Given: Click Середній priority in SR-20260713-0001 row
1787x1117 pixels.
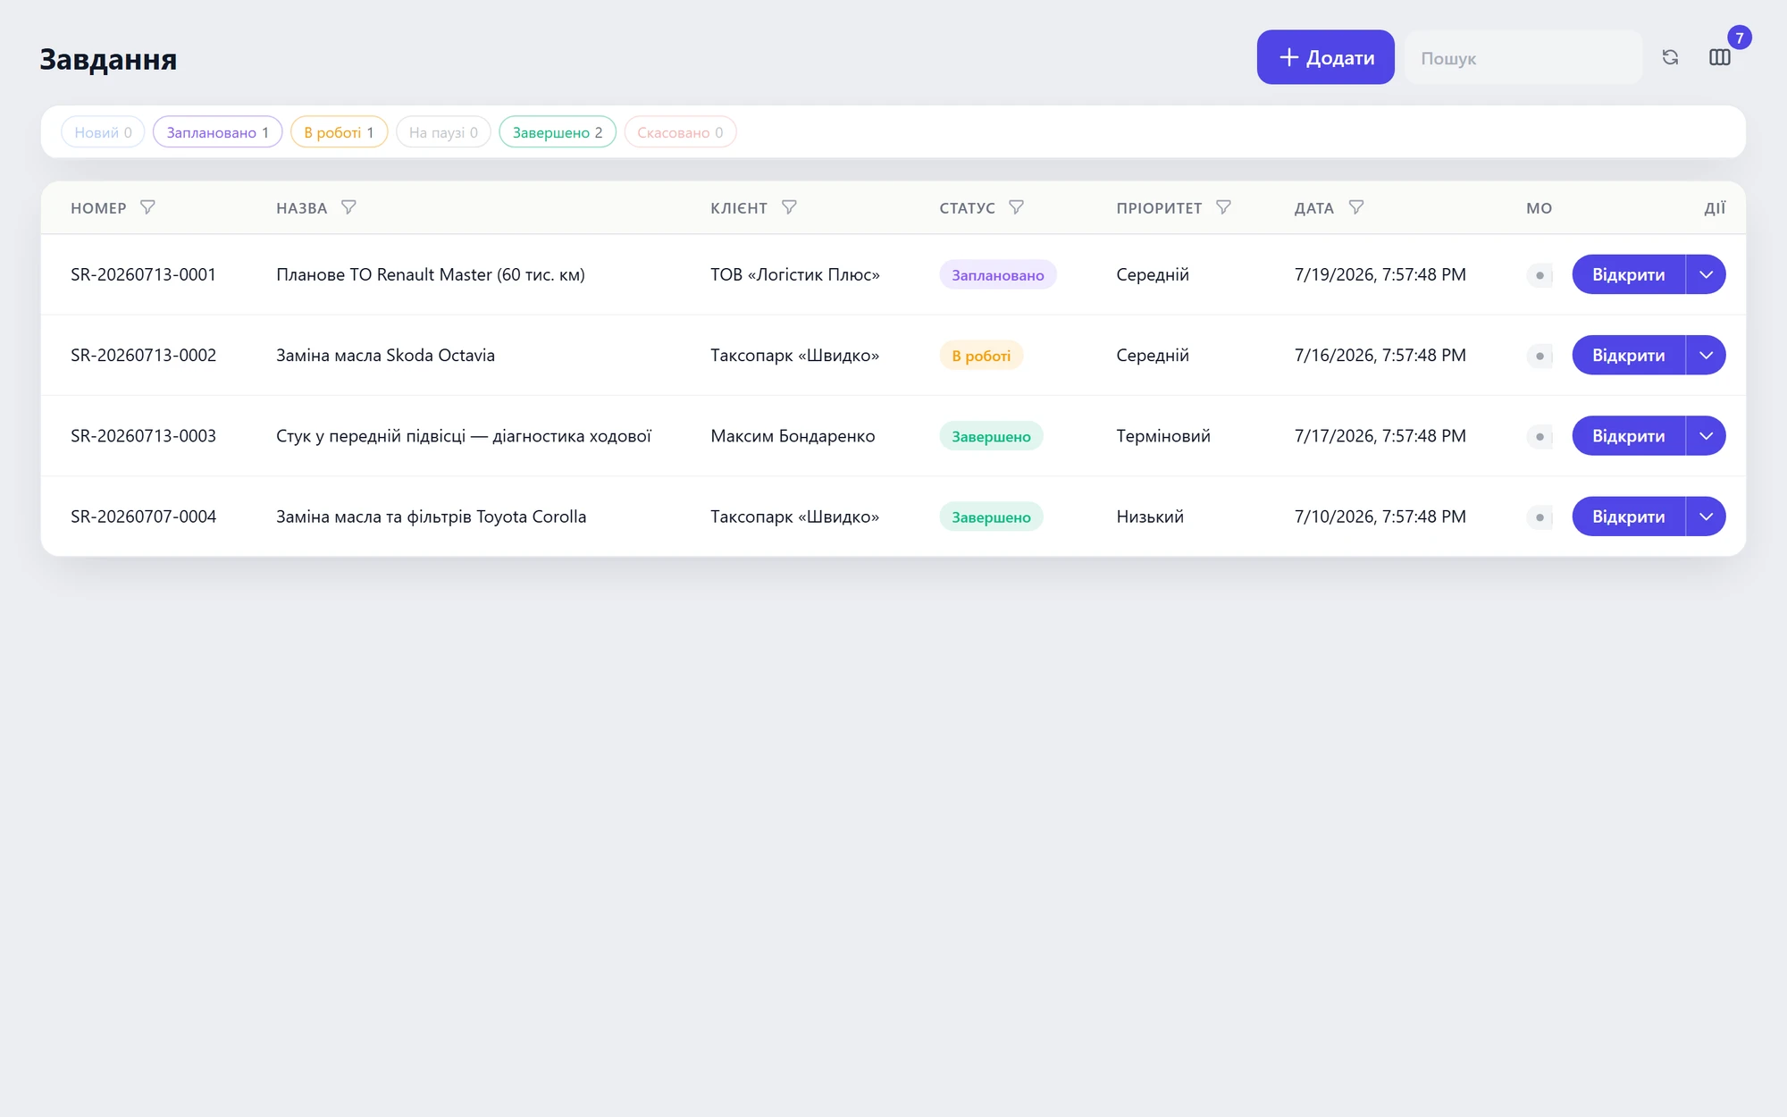Looking at the screenshot, I should pos(1153,274).
